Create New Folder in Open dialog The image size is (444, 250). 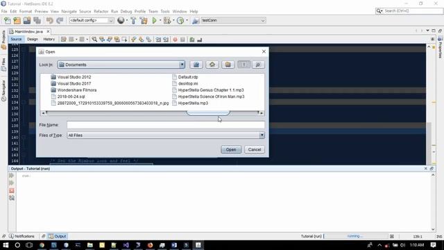click(x=228, y=65)
